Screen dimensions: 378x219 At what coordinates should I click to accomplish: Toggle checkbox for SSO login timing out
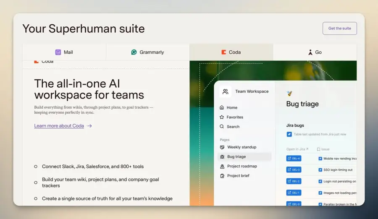coord(320,170)
